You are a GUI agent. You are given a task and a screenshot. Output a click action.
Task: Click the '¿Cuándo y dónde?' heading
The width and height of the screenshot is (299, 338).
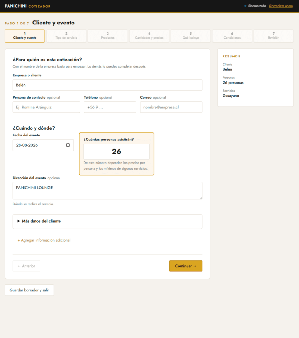pyautogui.click(x=34, y=128)
